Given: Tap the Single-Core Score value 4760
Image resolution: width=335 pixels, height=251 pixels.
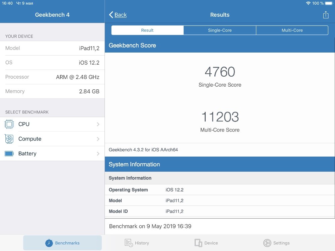Looking at the screenshot, I should click(220, 72).
